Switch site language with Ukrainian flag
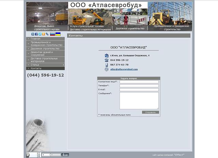This screenshot has width=218, height=158. 58,34
